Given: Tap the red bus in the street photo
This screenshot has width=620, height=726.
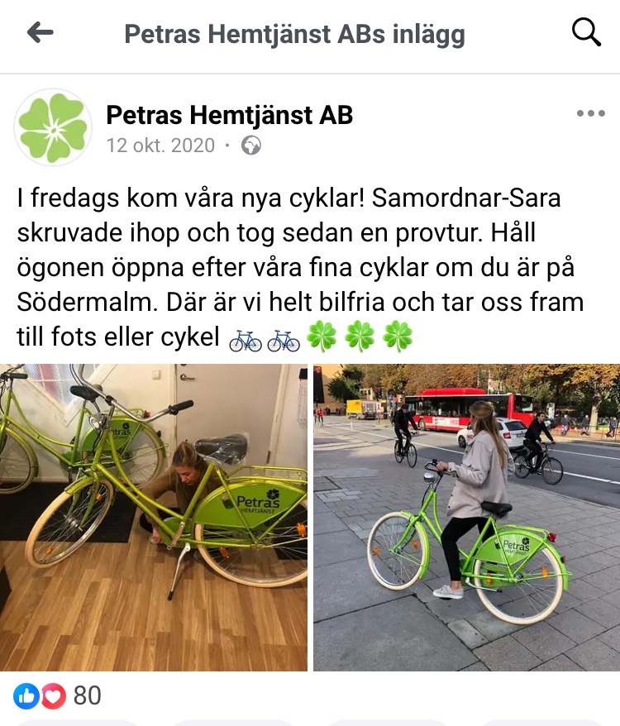Looking at the screenshot, I should [x=468, y=408].
